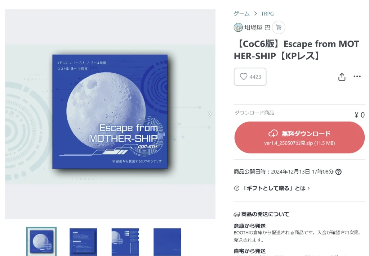
Task: Click the 坩堝屋 巴 shop avatar
Action: [x=238, y=27]
